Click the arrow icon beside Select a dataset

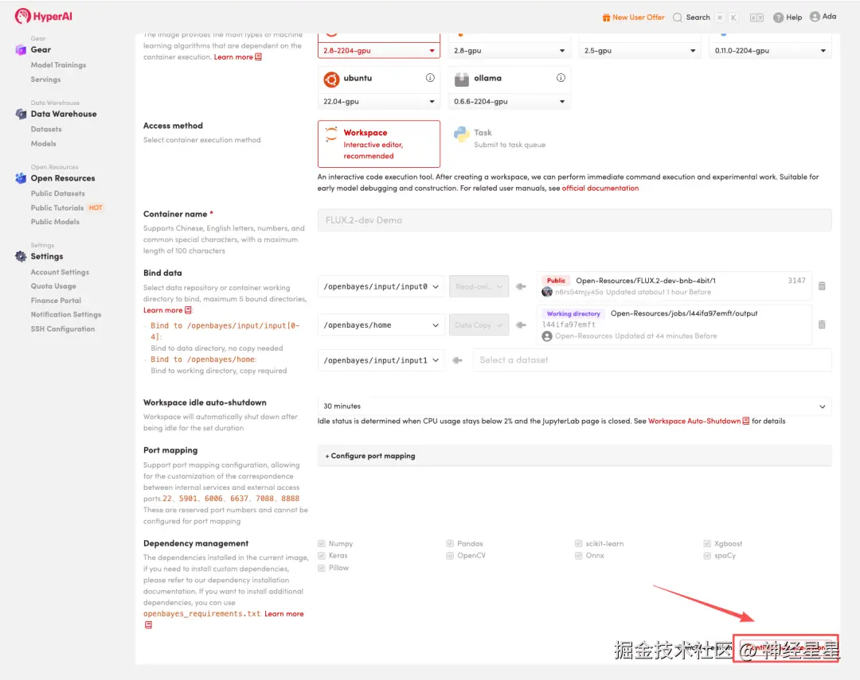(x=457, y=360)
